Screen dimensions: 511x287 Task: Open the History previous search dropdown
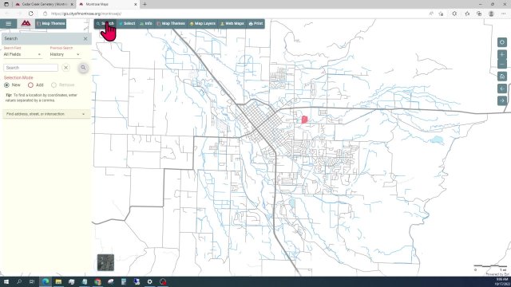click(65, 54)
